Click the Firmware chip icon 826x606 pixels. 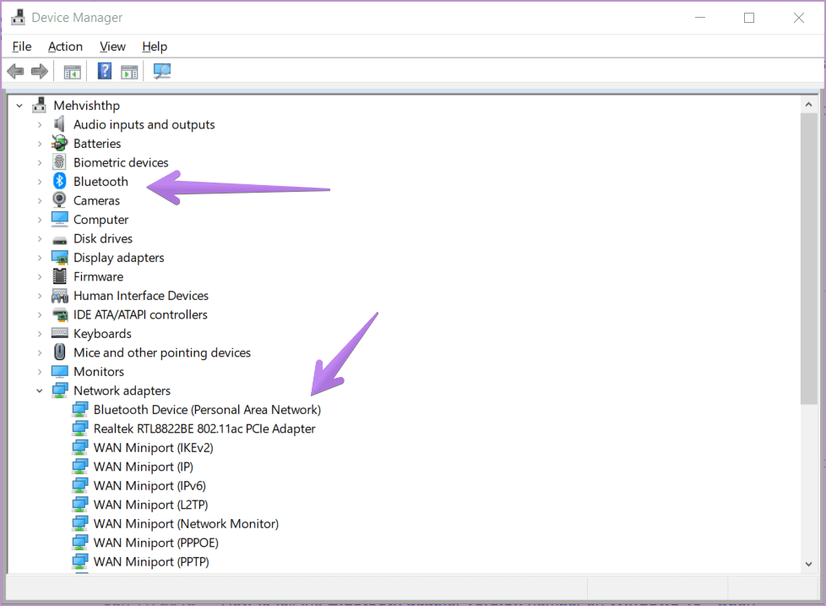pyautogui.click(x=59, y=276)
